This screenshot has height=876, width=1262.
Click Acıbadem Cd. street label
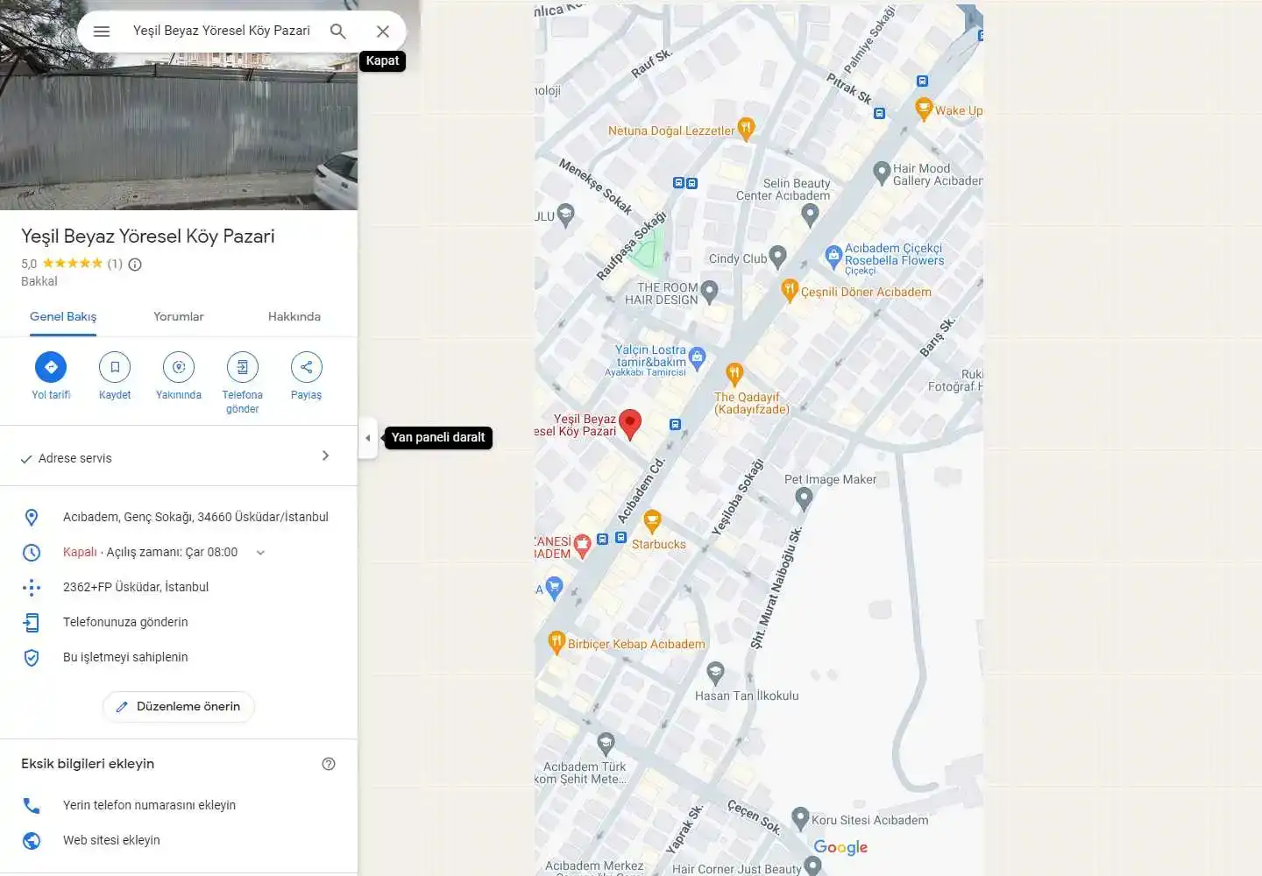tap(642, 490)
